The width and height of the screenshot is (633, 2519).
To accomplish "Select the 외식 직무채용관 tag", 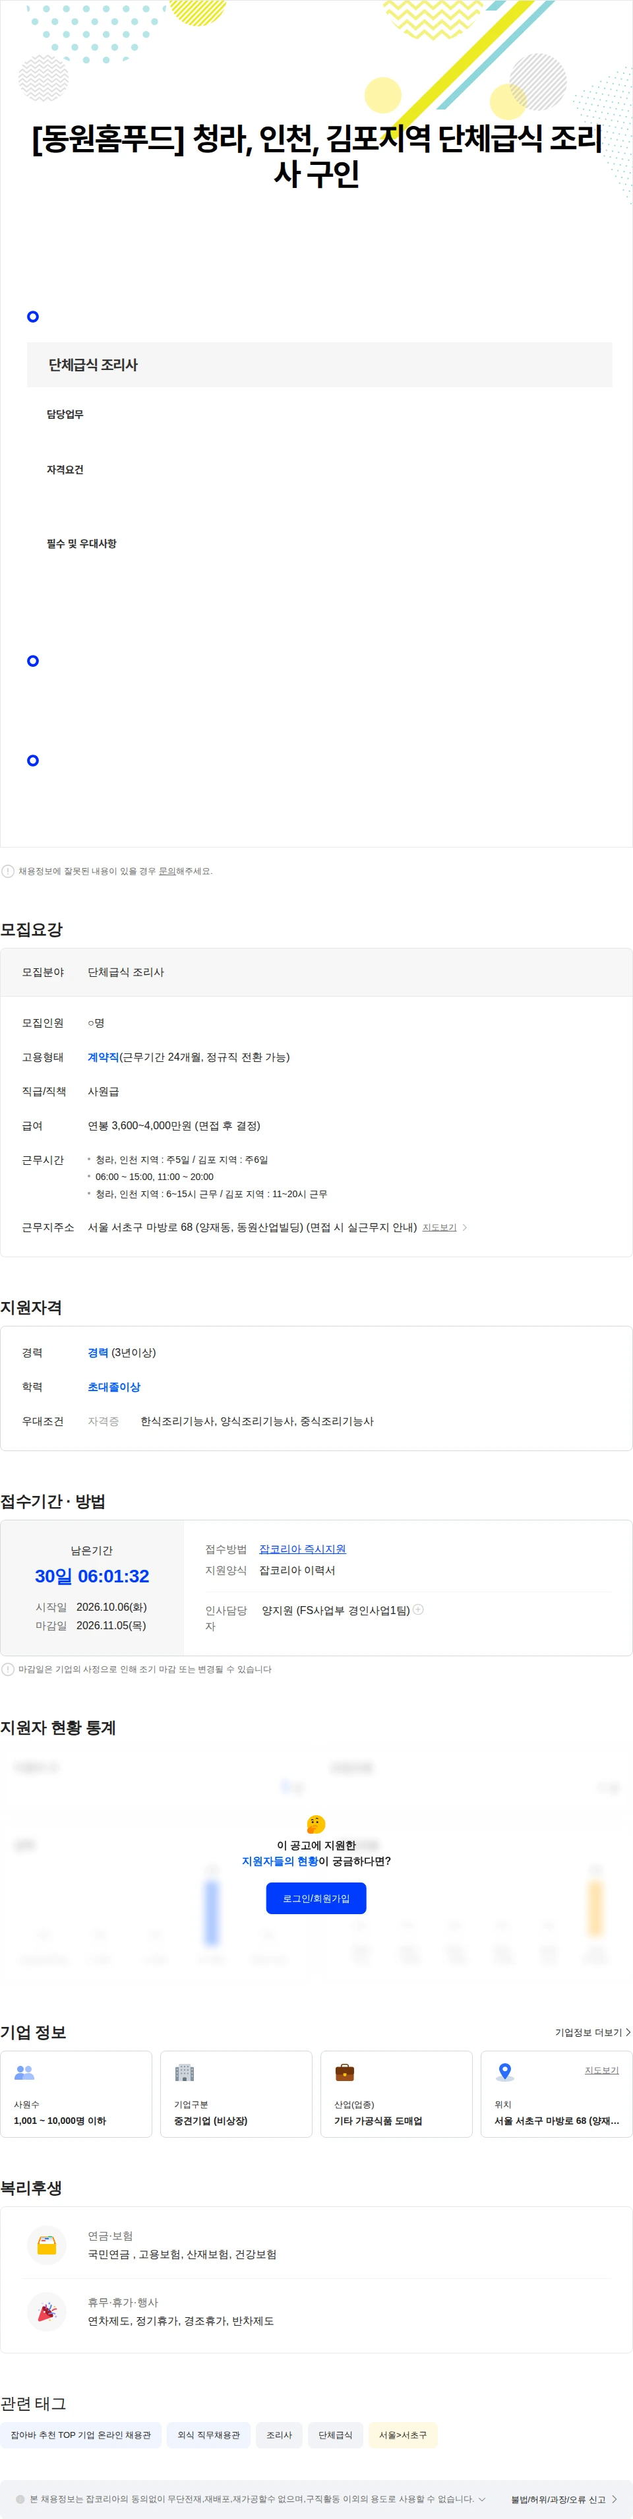I will click(208, 2435).
